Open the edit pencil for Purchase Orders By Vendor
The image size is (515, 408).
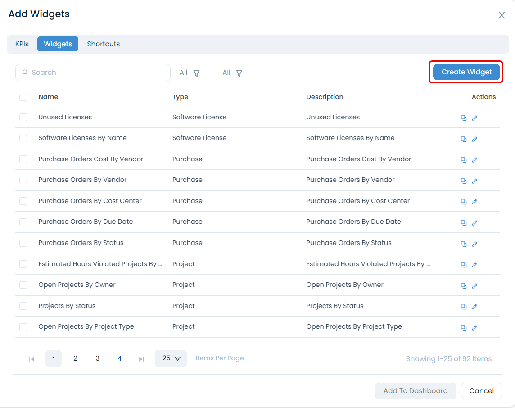[x=475, y=181]
